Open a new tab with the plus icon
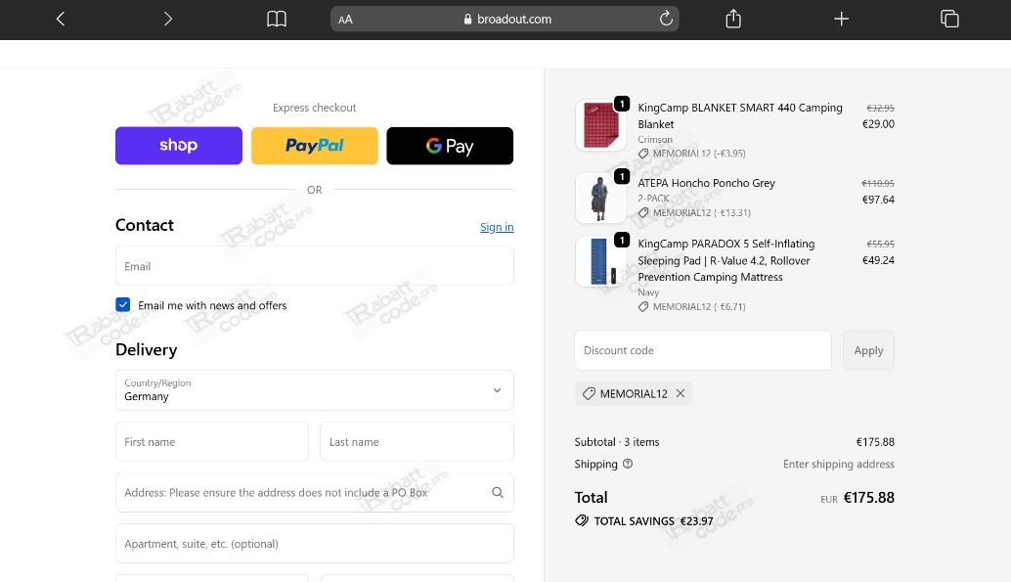This screenshot has width=1011, height=582. pyautogui.click(x=842, y=19)
